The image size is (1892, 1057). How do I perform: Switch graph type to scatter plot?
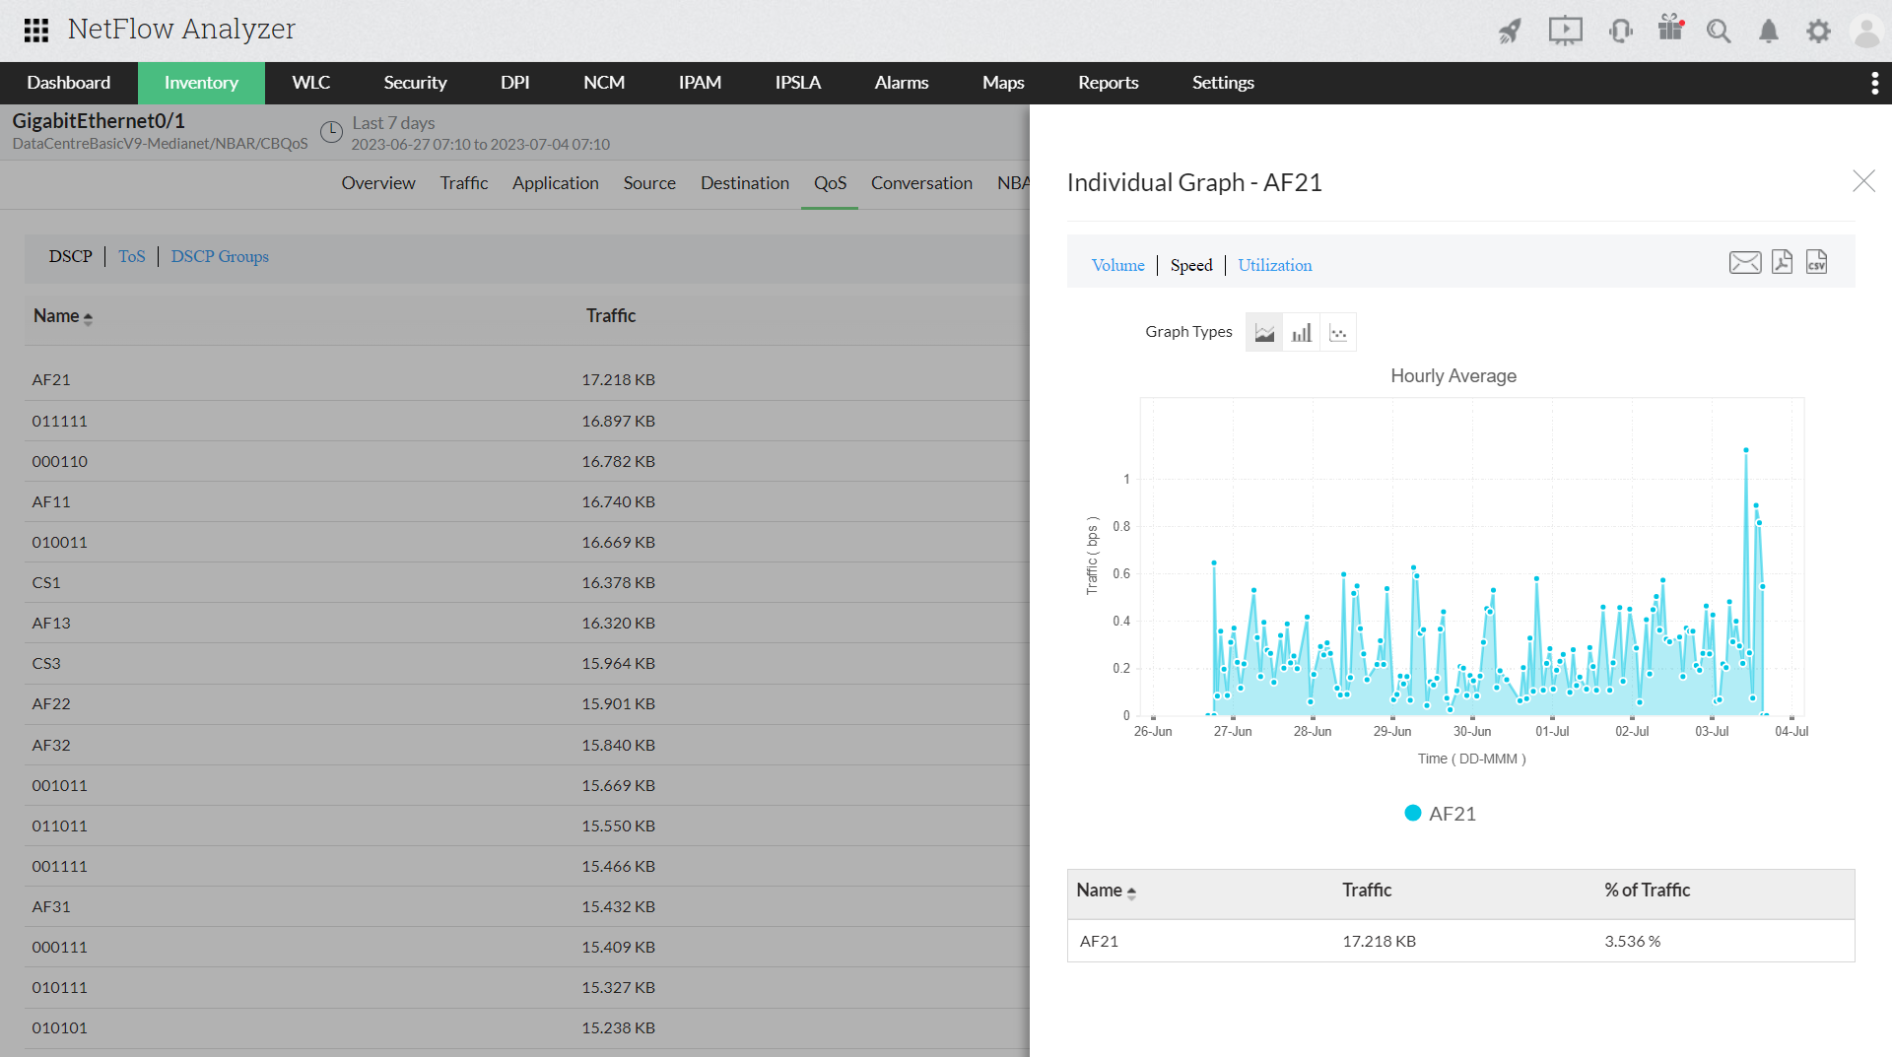[x=1337, y=331]
